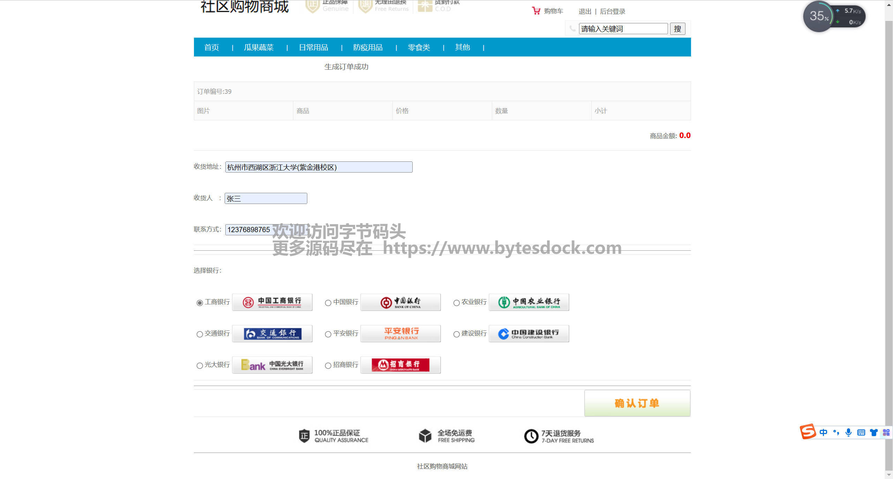The width and height of the screenshot is (893, 479).
Task: Click the 搜 search button
Action: 677,29
